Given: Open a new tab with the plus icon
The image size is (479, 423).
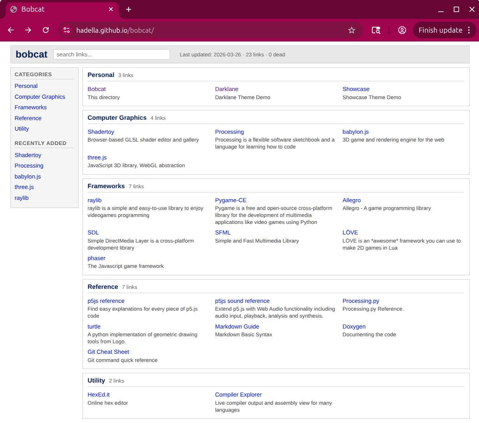Looking at the screenshot, I should [x=128, y=9].
